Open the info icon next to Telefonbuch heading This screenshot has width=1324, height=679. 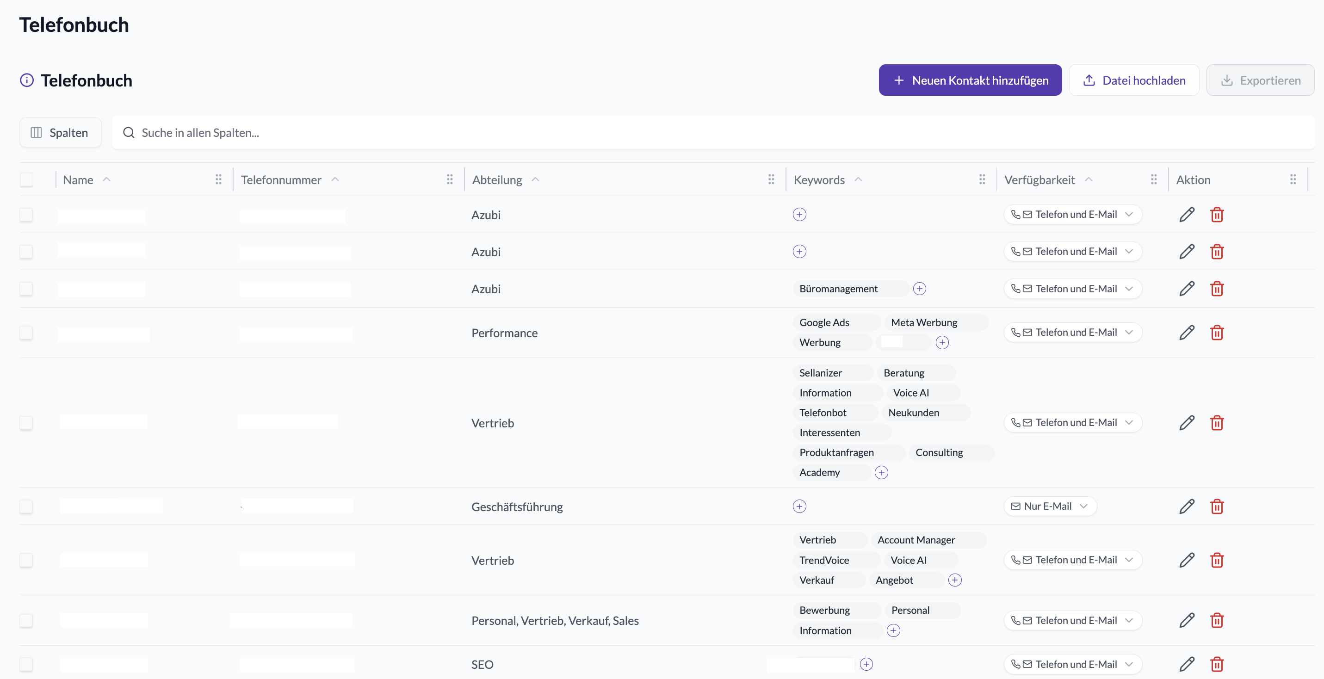[27, 80]
